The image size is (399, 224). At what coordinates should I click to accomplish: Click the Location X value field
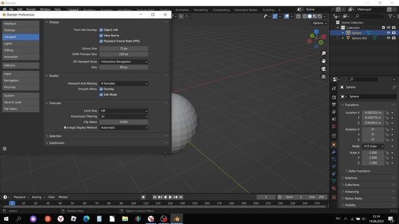pos(373,113)
